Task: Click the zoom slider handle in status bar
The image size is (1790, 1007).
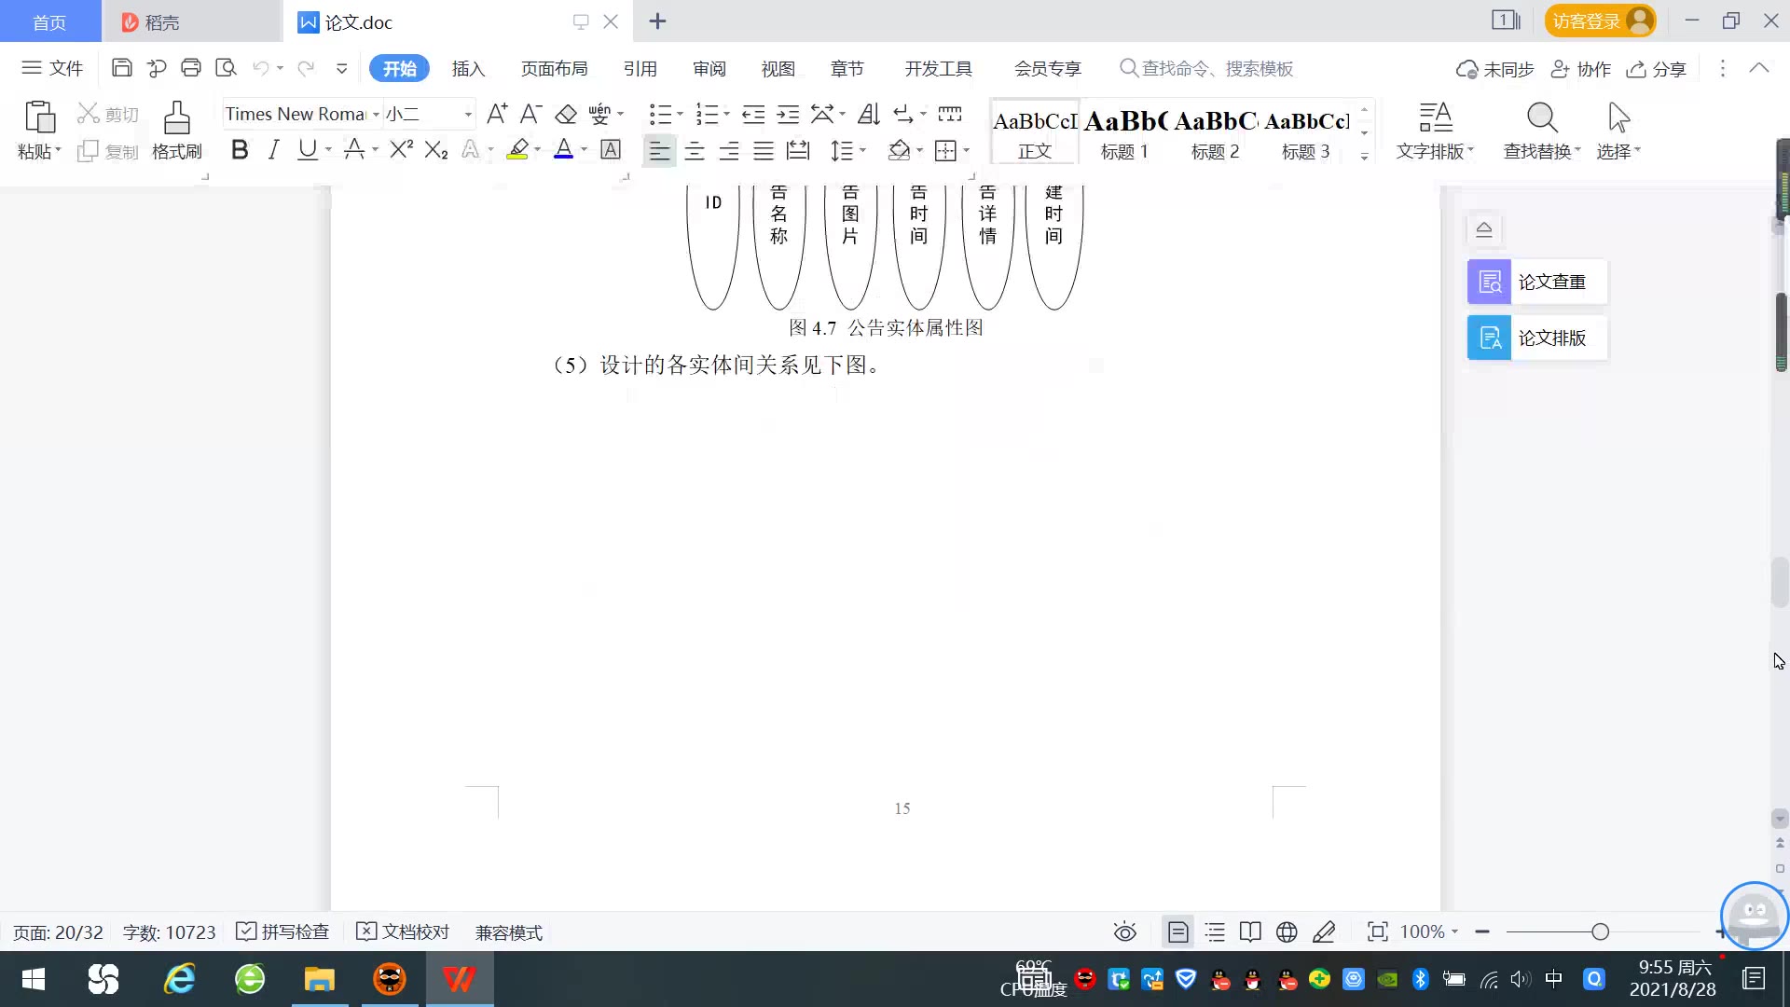Action: click(1600, 931)
